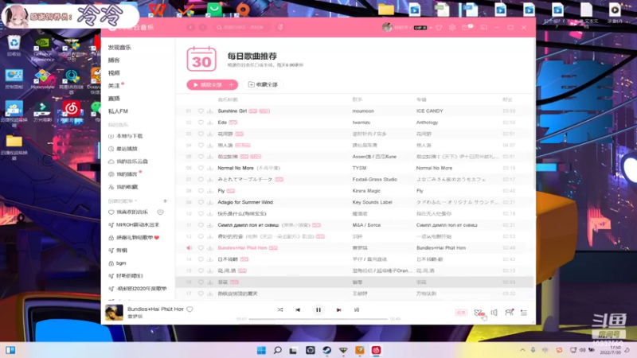Open 直播 in the sidebar
Viewport: 637px width, 358px height.
(x=114, y=99)
